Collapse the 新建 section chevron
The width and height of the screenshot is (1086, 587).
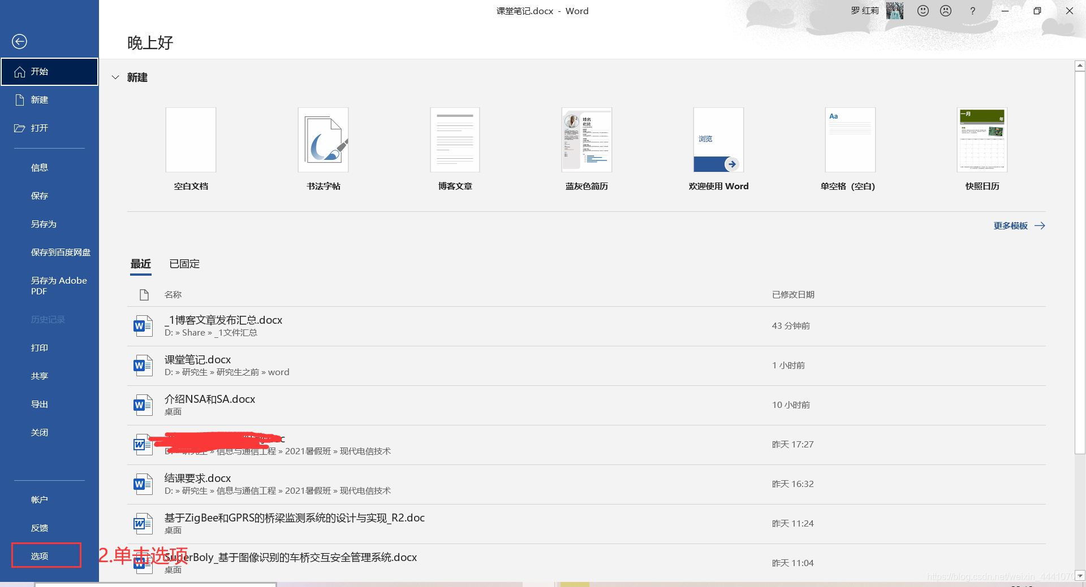point(115,77)
